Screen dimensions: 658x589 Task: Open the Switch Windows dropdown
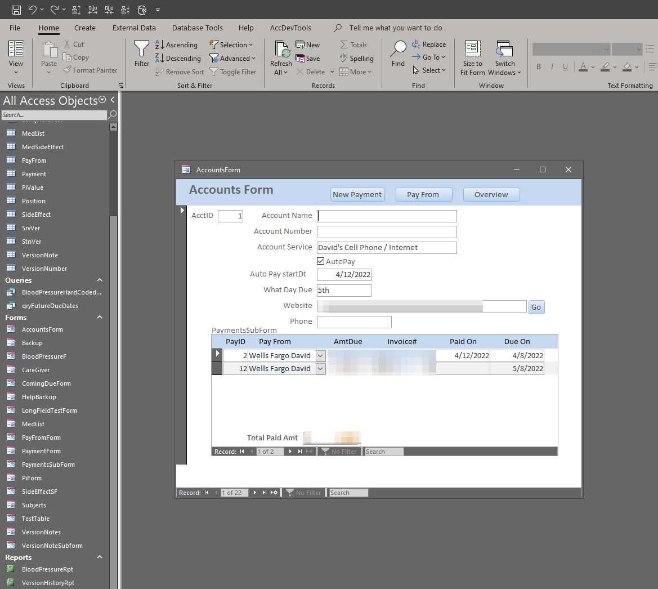[x=504, y=58]
